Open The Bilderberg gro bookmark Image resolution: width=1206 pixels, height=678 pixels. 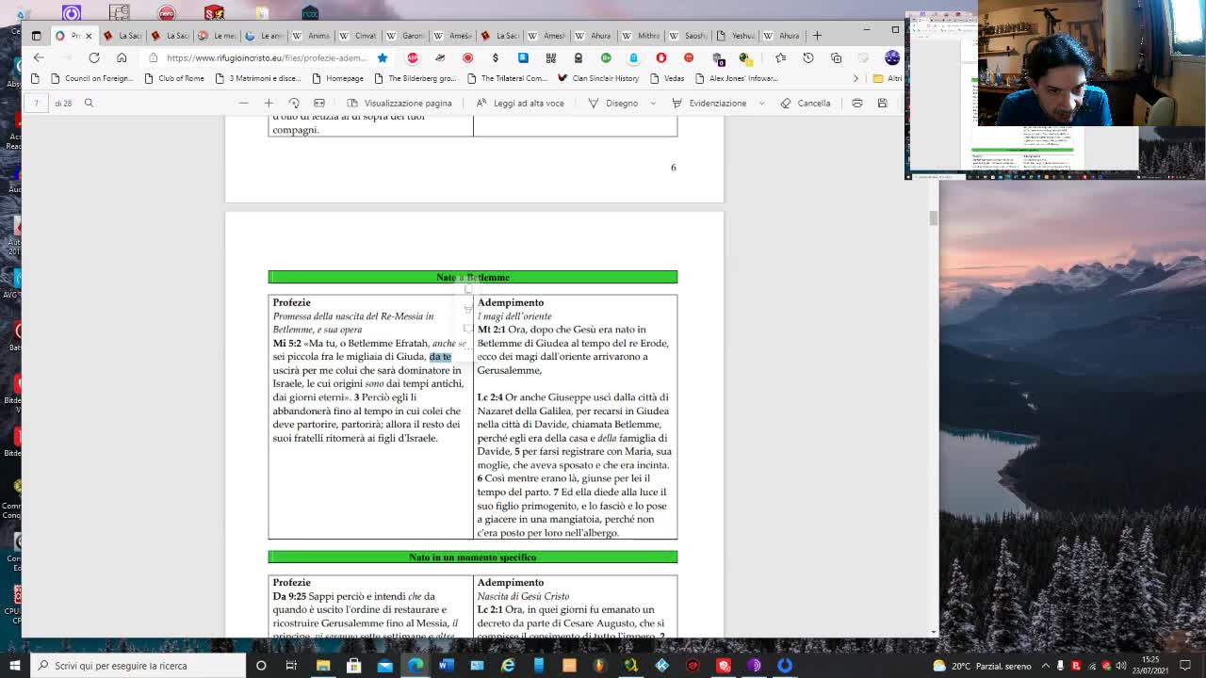click(x=415, y=78)
